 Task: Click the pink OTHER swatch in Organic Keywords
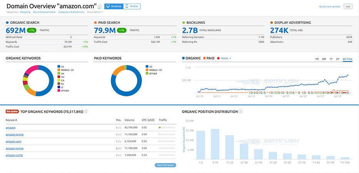pyautogui.click(x=58, y=91)
